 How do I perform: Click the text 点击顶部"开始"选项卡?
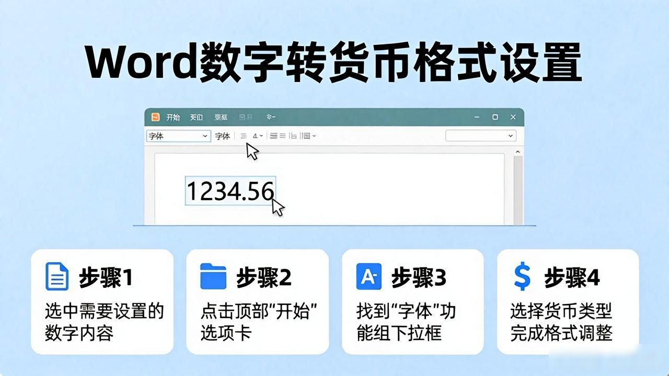coord(260,322)
